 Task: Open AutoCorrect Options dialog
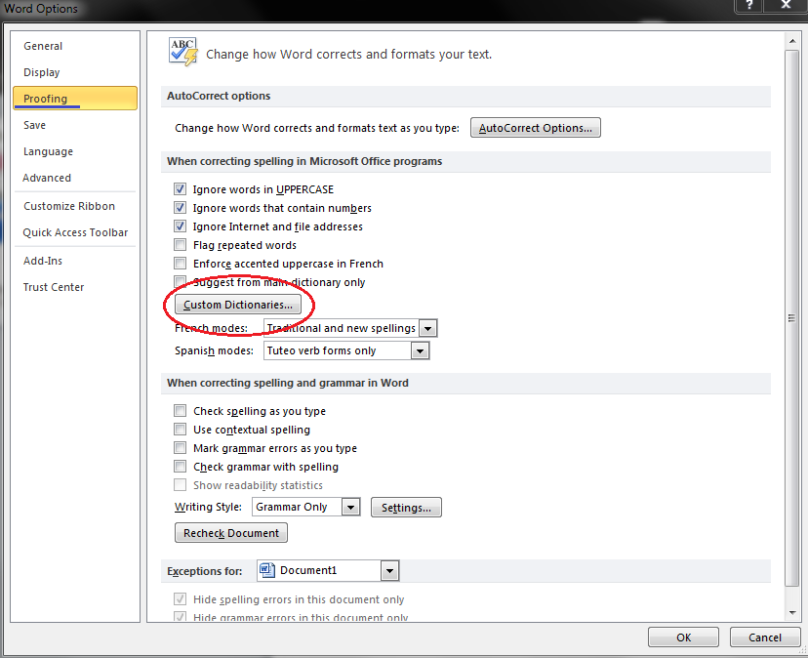(x=536, y=128)
